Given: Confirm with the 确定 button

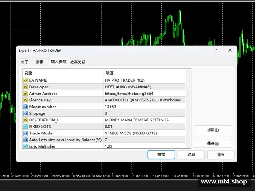Looking at the screenshot, I should 161,155.
